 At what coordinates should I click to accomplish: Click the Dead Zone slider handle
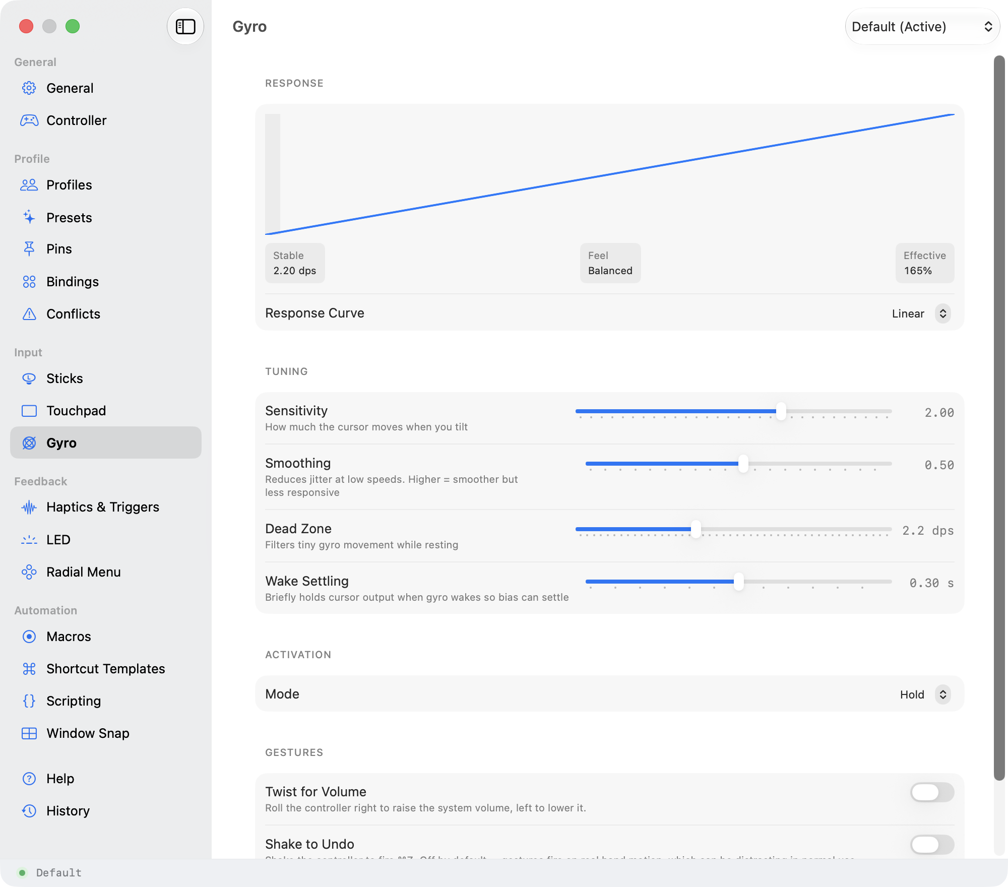pyautogui.click(x=696, y=529)
